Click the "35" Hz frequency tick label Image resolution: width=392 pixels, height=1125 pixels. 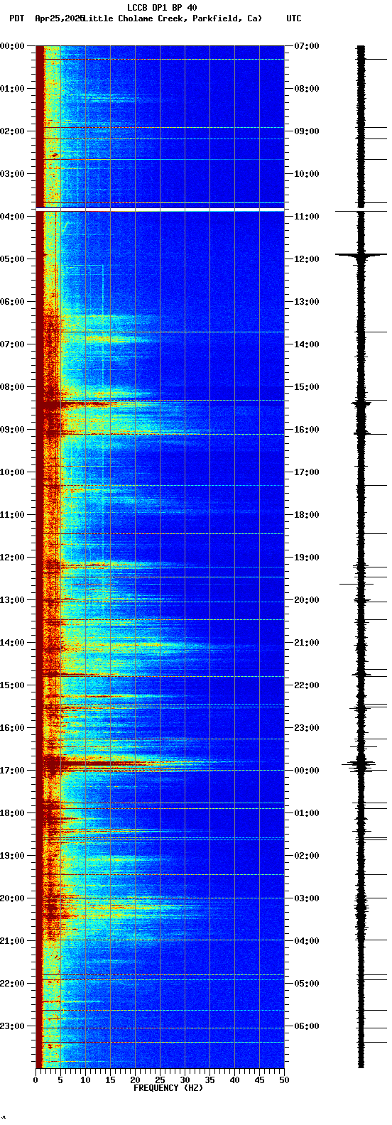[x=209, y=1080]
